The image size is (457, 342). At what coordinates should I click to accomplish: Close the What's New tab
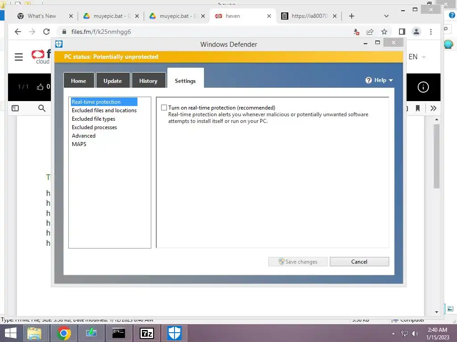(71, 16)
